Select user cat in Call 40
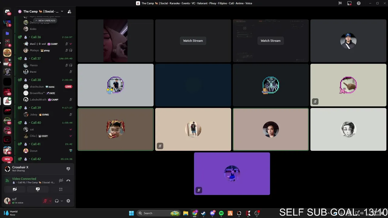The image size is (388, 218). tap(48, 129)
